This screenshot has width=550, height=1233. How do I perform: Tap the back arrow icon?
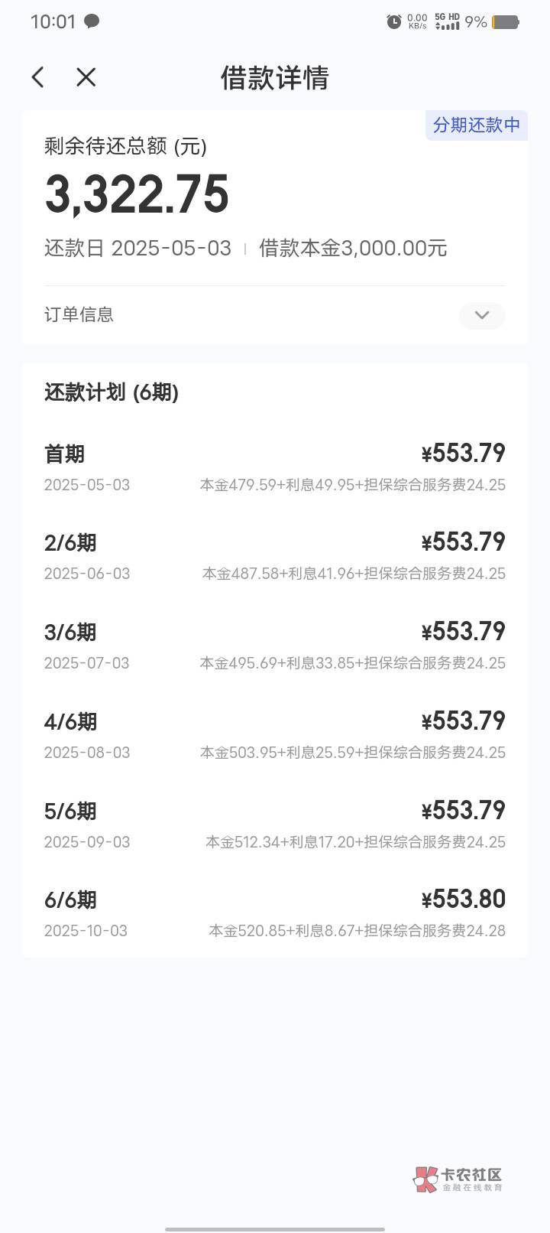pos(38,77)
